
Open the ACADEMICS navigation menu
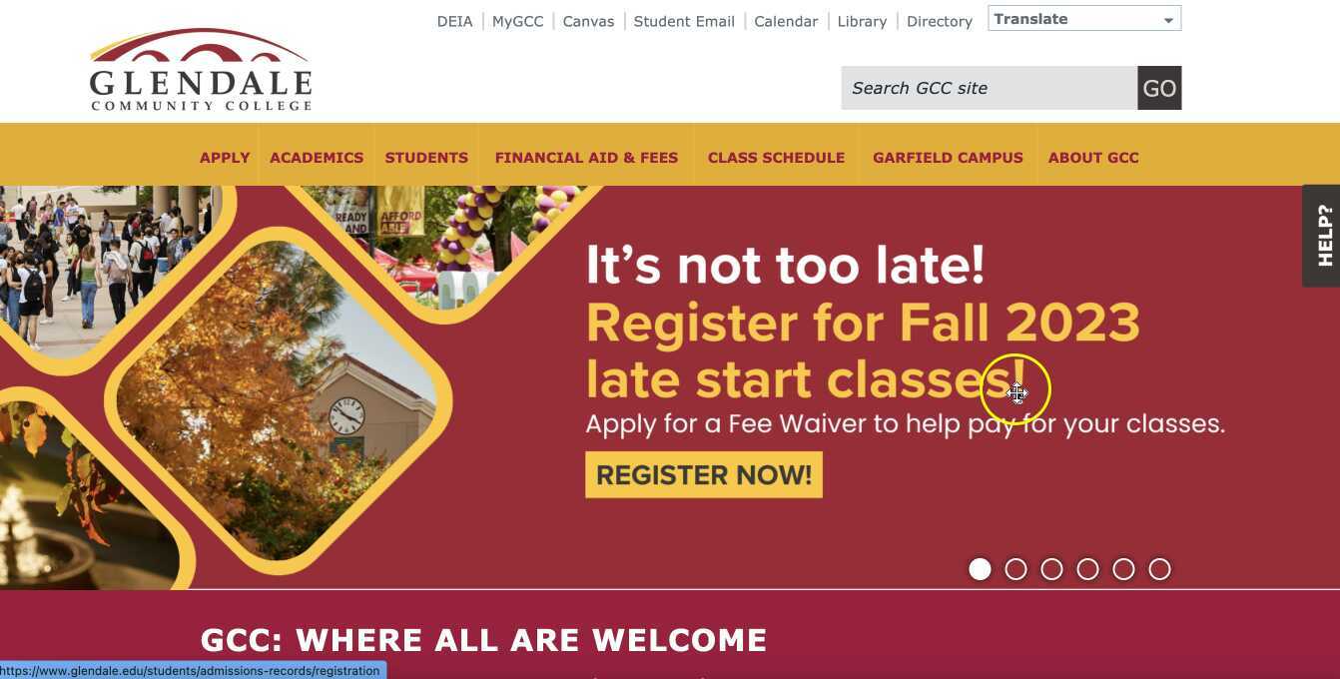pos(317,158)
